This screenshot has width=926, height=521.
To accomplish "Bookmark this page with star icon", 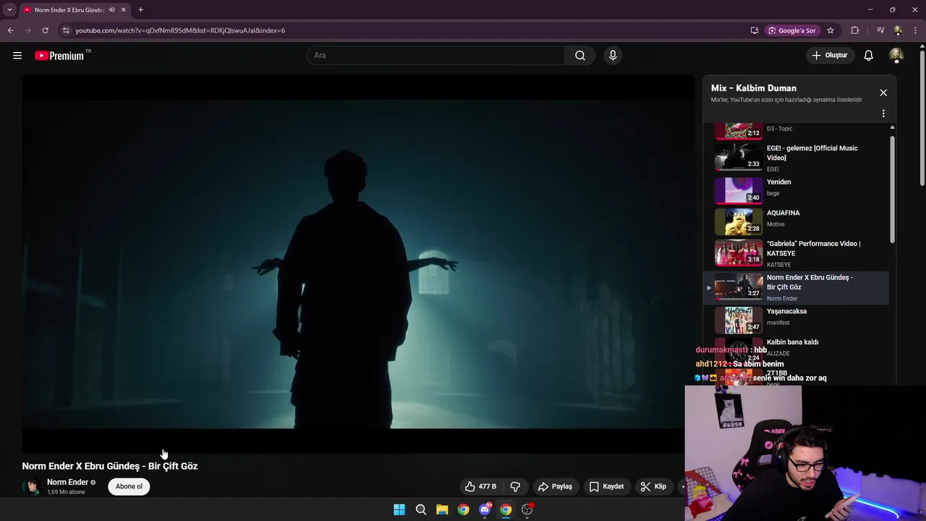I will click(x=831, y=30).
